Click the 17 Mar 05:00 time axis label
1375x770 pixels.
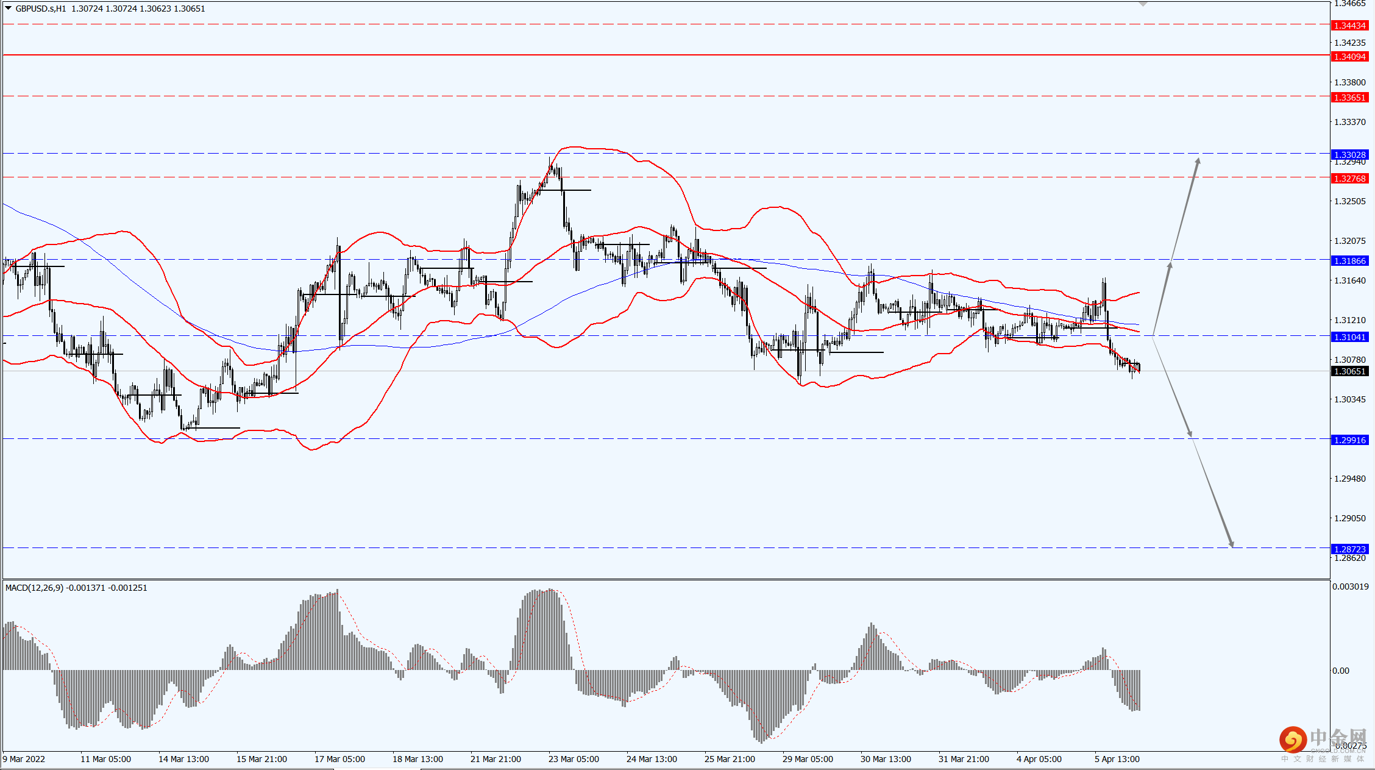pyautogui.click(x=339, y=759)
